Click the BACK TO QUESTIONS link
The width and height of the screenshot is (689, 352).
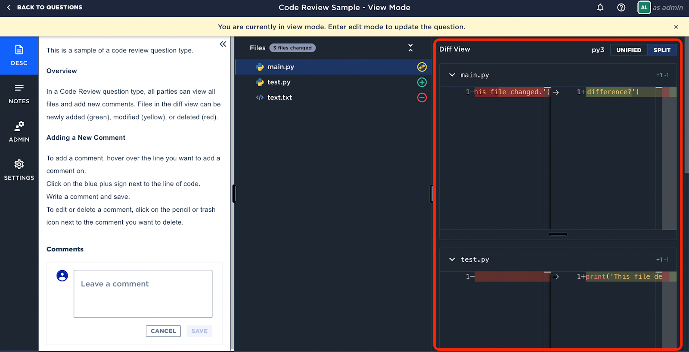coord(50,7)
